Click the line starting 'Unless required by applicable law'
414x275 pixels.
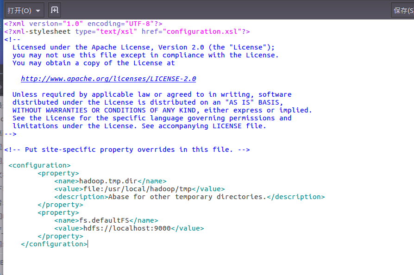tap(152, 94)
